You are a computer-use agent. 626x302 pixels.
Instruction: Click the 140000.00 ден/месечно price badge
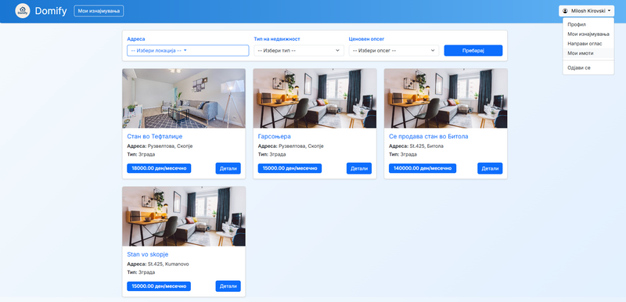(423, 168)
